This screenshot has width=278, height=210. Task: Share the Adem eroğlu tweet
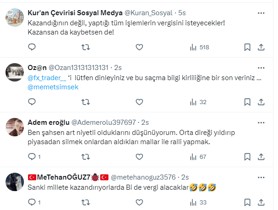(x=261, y=157)
